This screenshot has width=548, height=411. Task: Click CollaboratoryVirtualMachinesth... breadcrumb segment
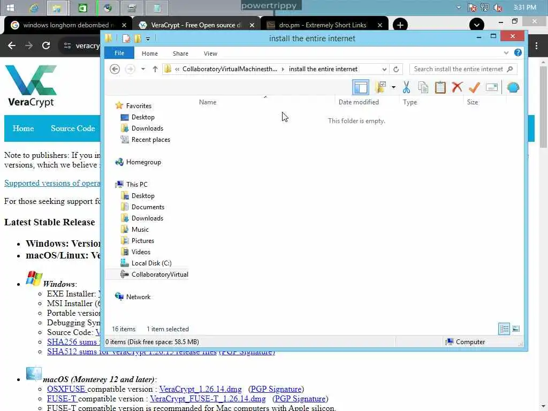click(230, 69)
